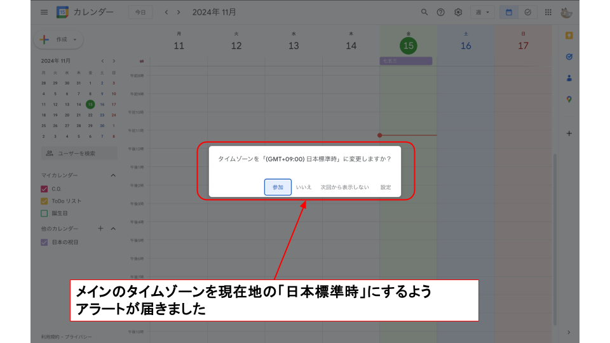Toggle the C.O. calendar checkbox
The height and width of the screenshot is (343, 610).
point(44,189)
